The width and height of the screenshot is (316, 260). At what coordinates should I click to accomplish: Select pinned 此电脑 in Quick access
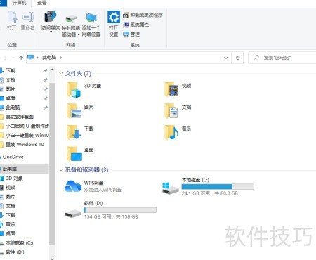pyautogui.click(x=13, y=108)
